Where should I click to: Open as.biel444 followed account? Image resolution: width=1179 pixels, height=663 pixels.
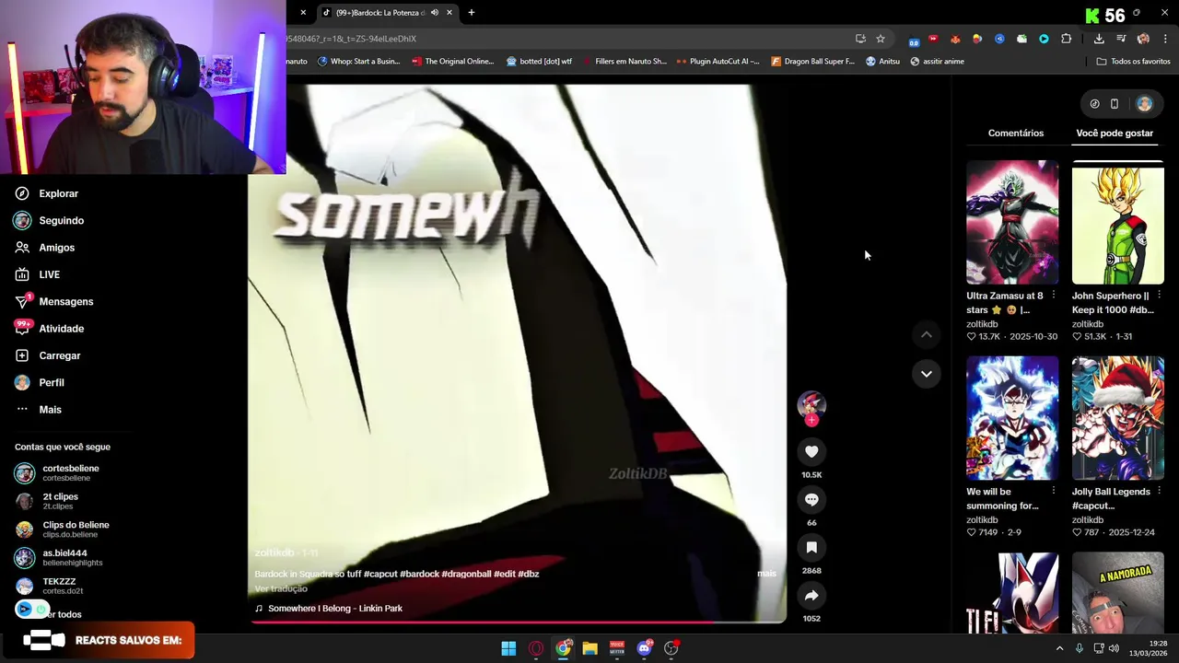click(x=58, y=557)
